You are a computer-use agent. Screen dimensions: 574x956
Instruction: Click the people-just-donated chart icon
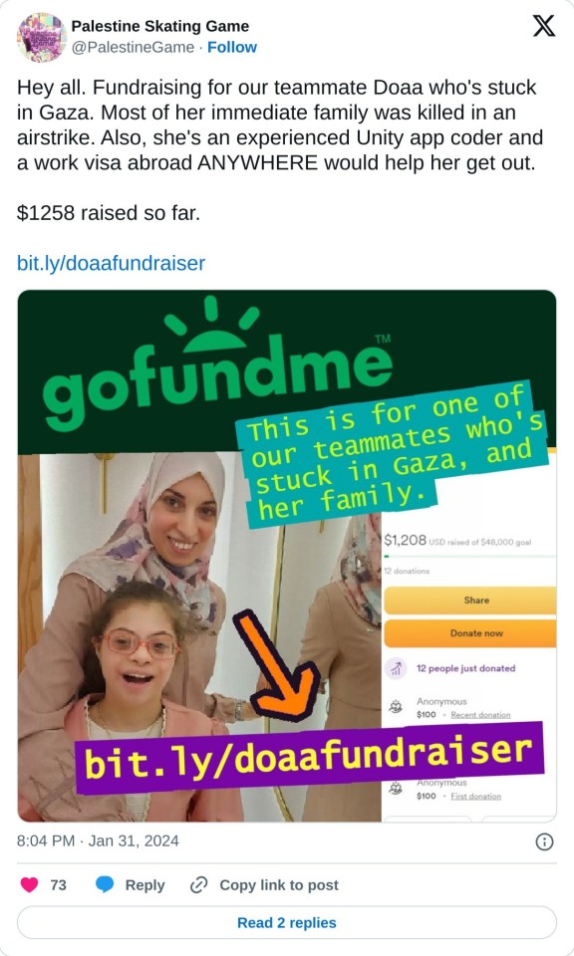(396, 669)
